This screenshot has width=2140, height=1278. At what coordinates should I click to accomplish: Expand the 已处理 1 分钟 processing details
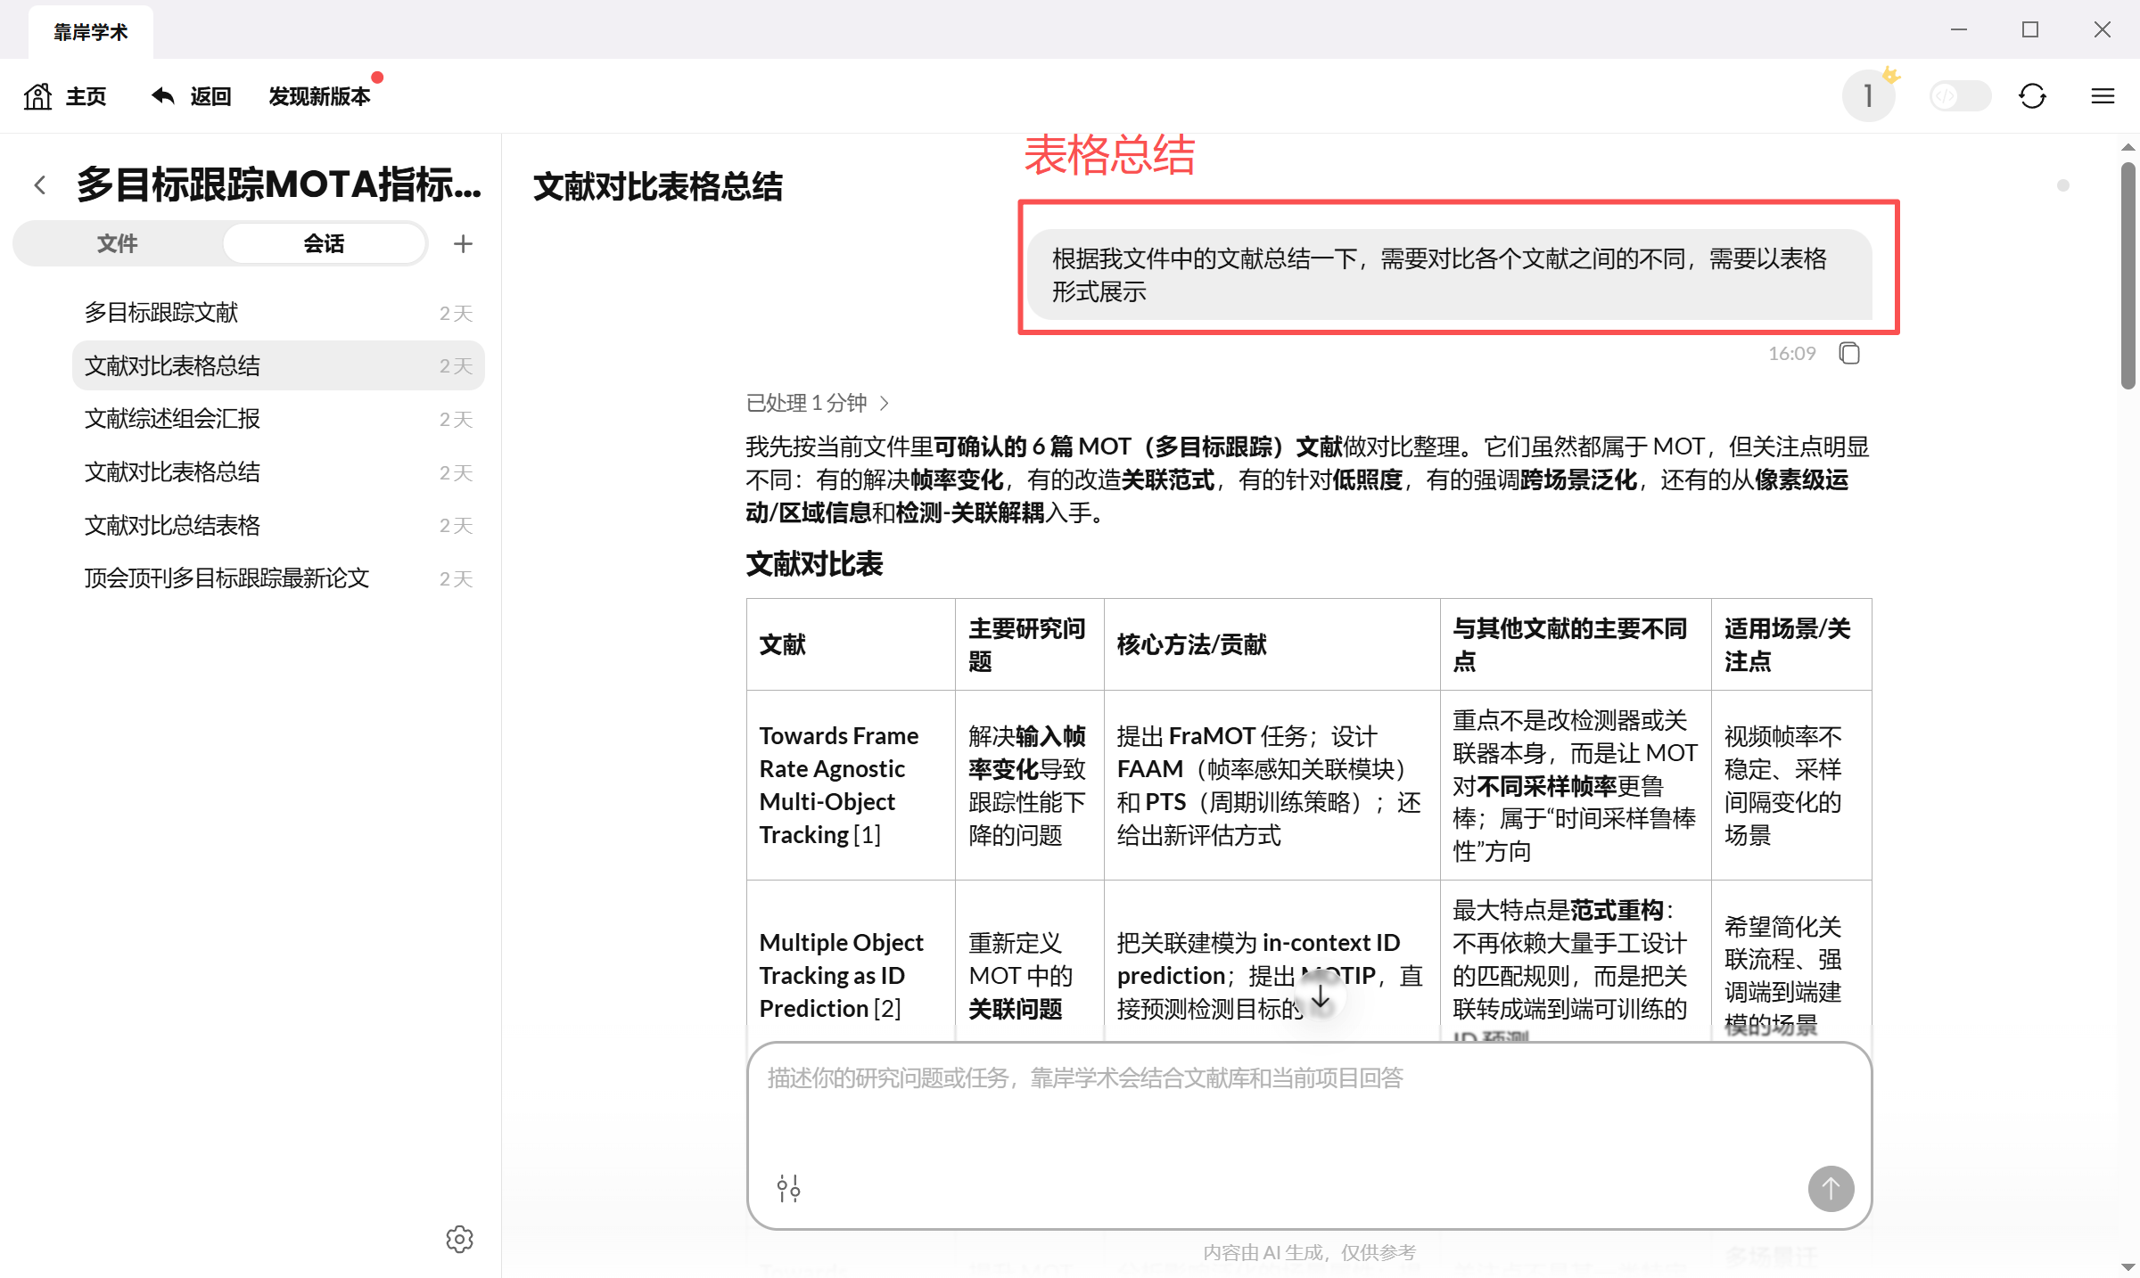817,403
